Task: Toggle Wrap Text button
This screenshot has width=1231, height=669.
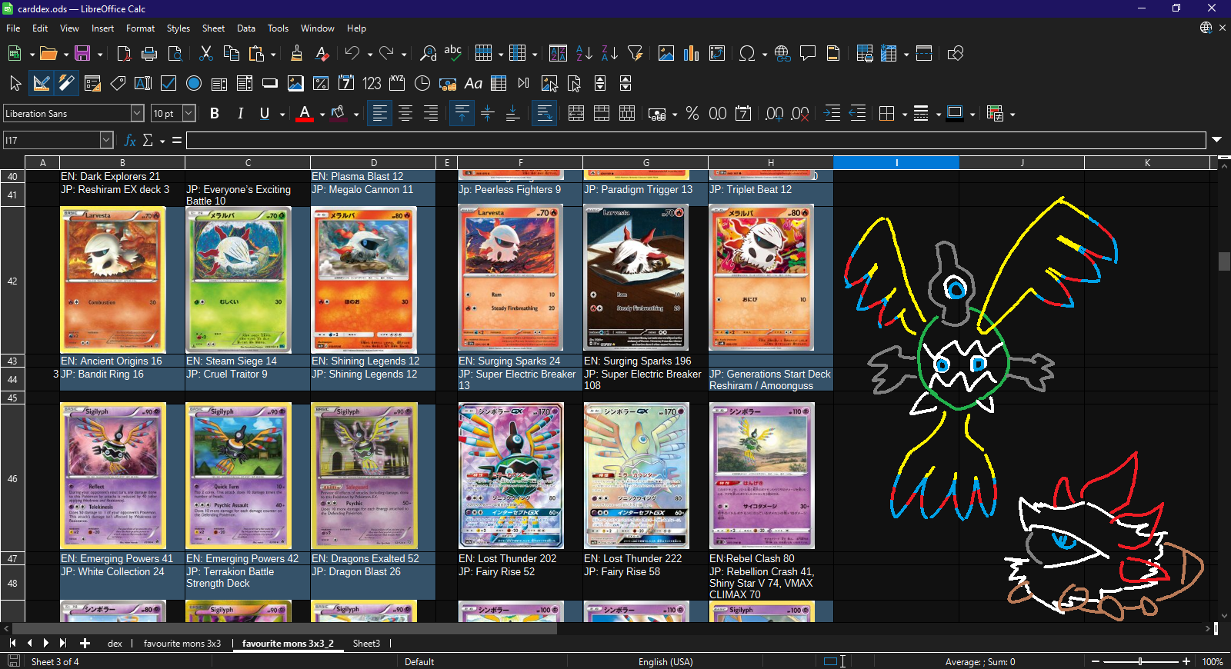Action: coord(544,114)
